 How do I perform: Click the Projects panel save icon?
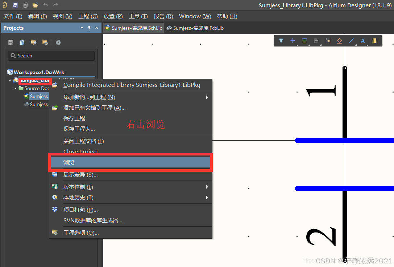pos(10,42)
